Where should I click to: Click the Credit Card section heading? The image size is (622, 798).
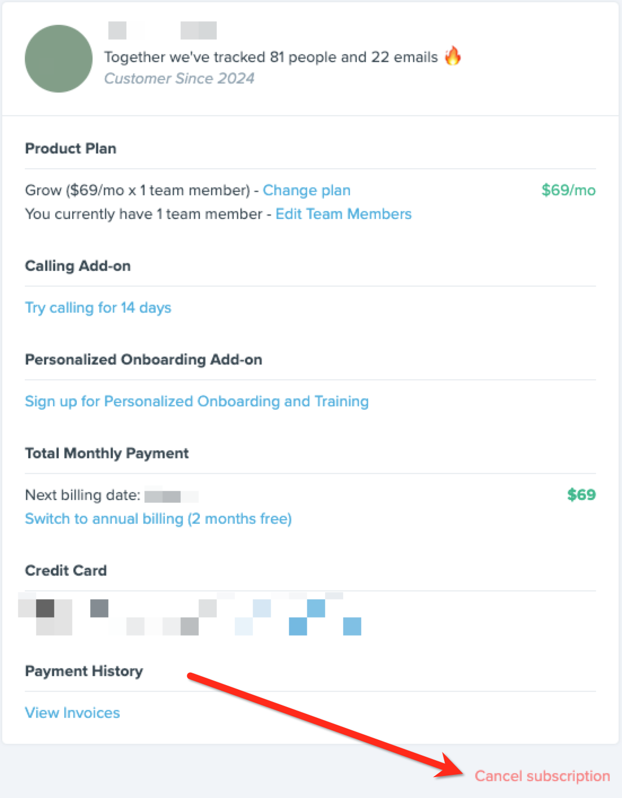[x=65, y=571]
